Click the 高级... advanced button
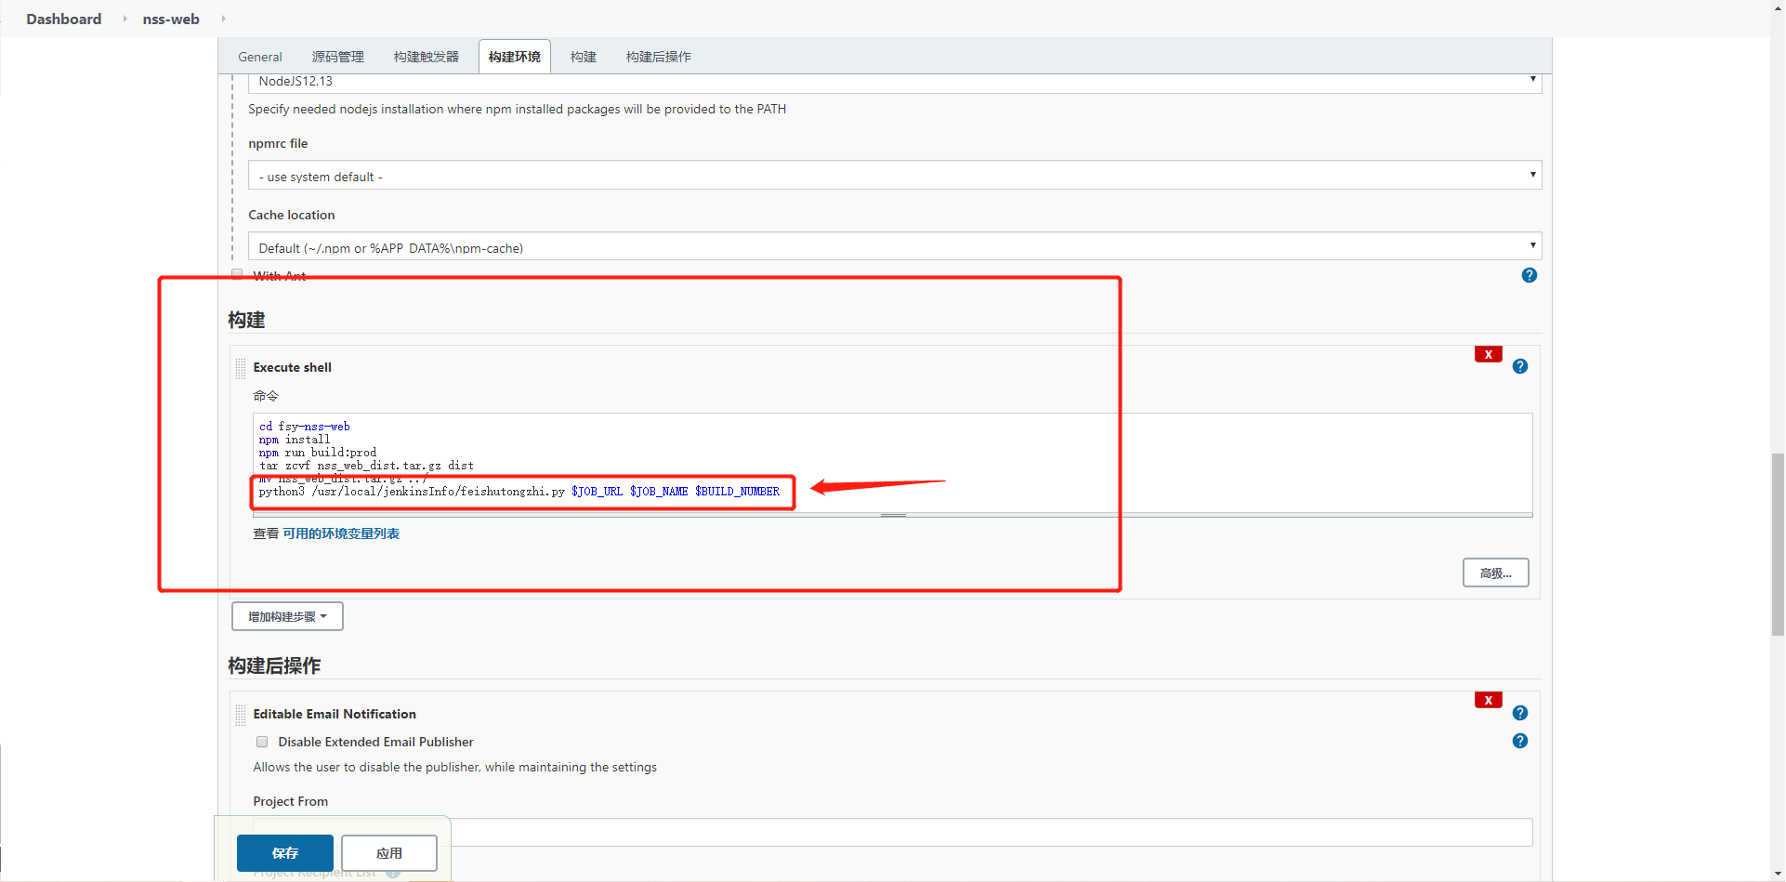Viewport: 1786px width, 882px height. click(x=1495, y=573)
